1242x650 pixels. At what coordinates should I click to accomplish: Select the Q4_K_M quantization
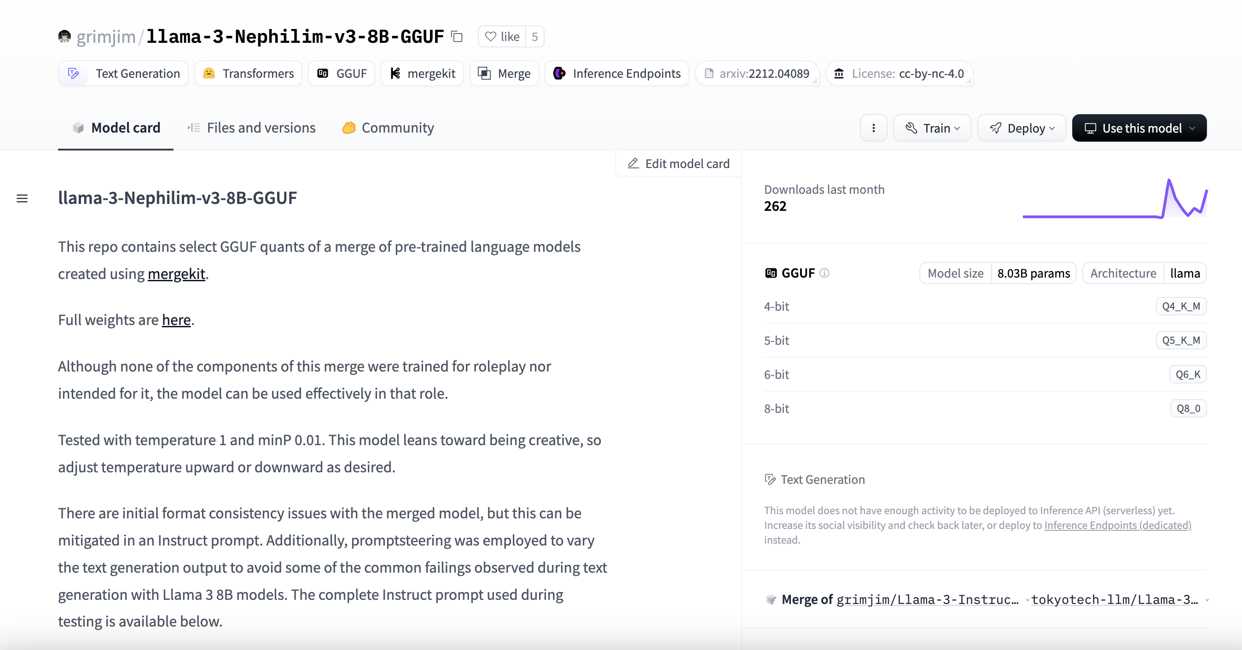tap(1181, 306)
